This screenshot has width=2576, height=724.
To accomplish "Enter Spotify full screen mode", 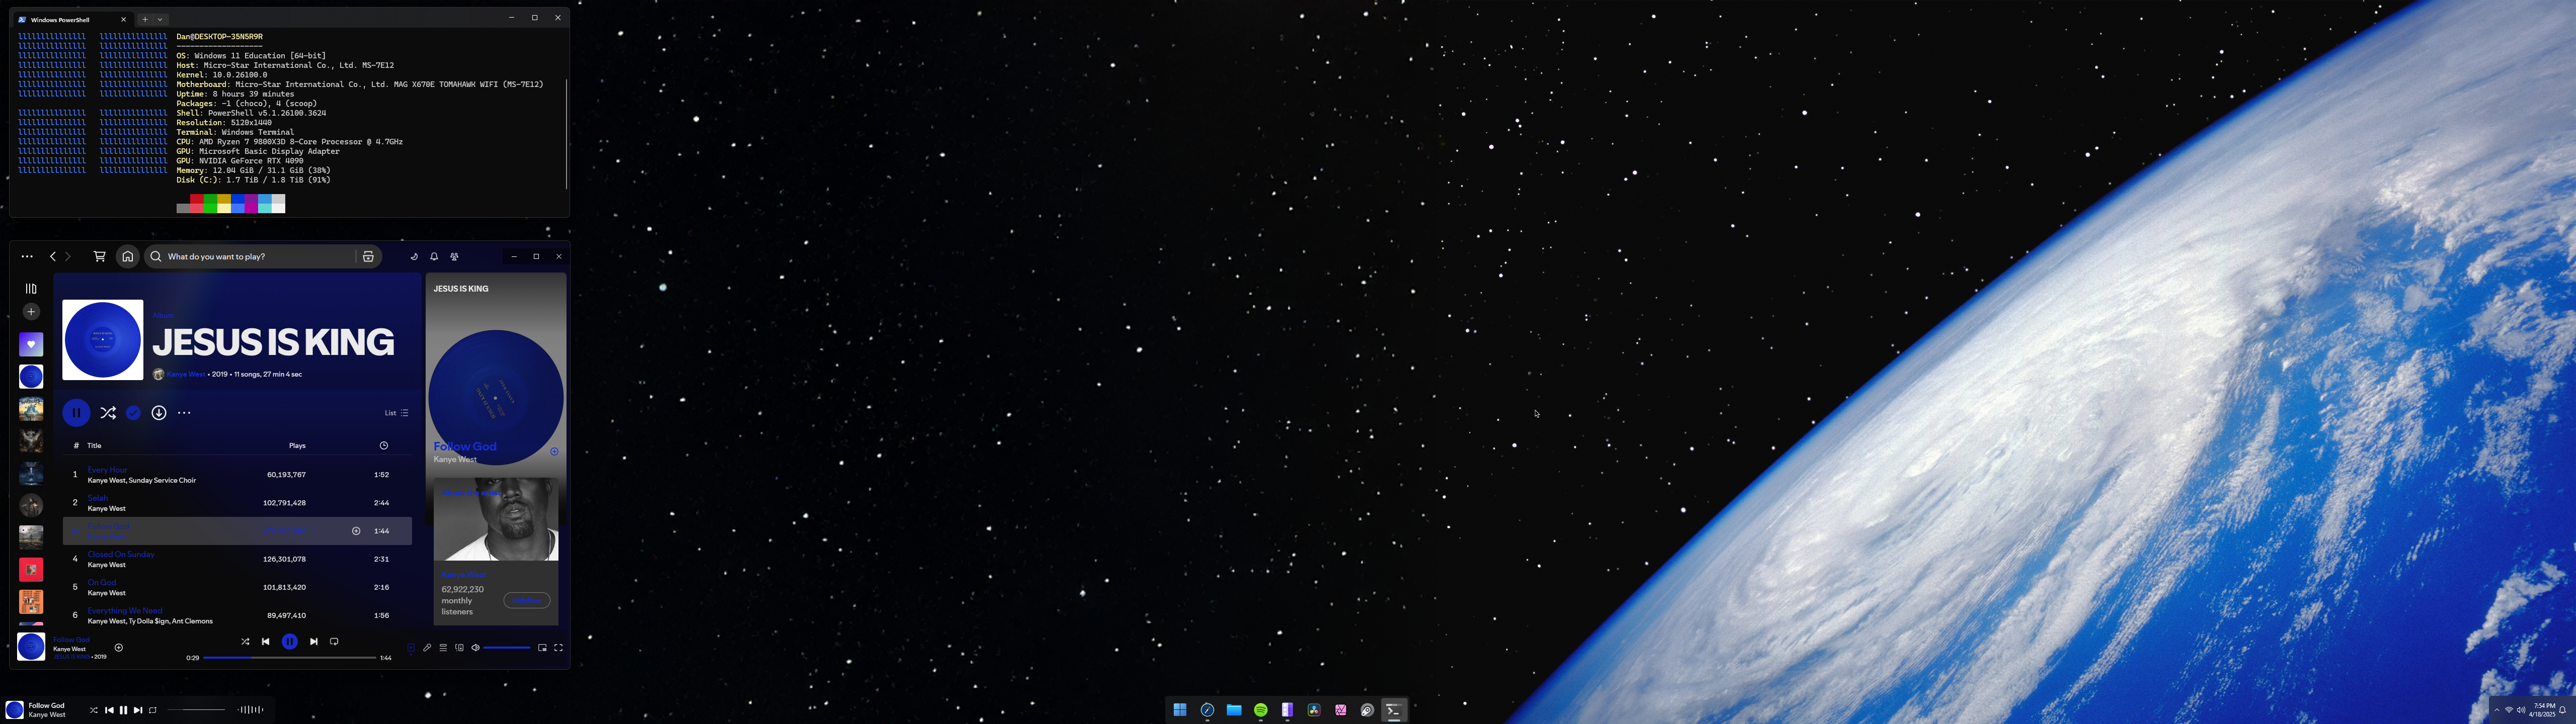I will pyautogui.click(x=559, y=648).
